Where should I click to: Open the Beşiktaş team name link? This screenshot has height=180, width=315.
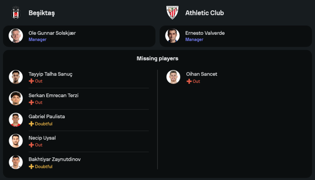click(42, 13)
